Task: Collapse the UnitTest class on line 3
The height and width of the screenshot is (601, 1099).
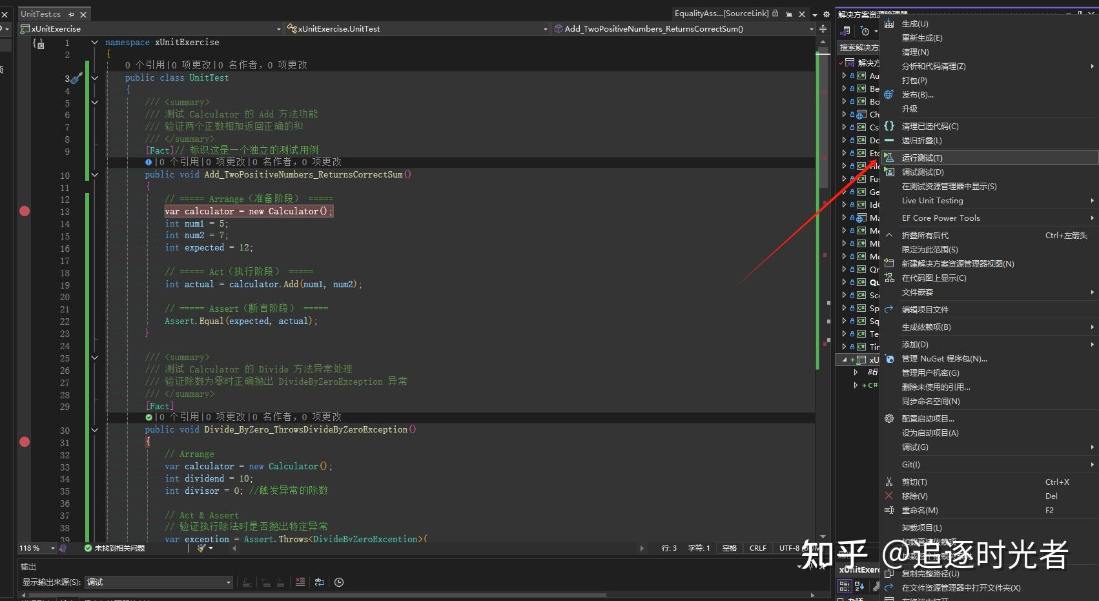Action: tap(95, 78)
